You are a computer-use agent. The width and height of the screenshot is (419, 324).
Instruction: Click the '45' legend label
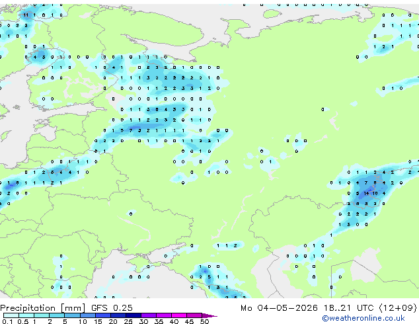click(189, 321)
